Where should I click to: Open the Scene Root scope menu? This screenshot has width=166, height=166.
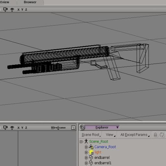[91, 135]
